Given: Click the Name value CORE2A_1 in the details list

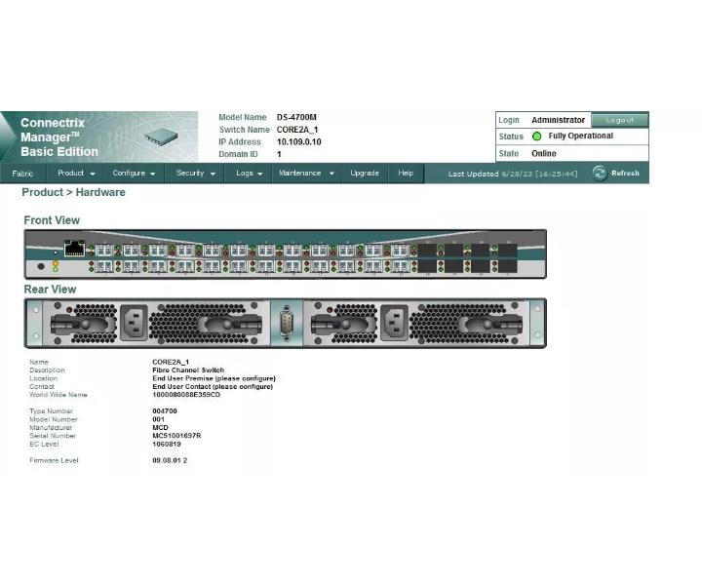Looking at the screenshot, I should 171,362.
